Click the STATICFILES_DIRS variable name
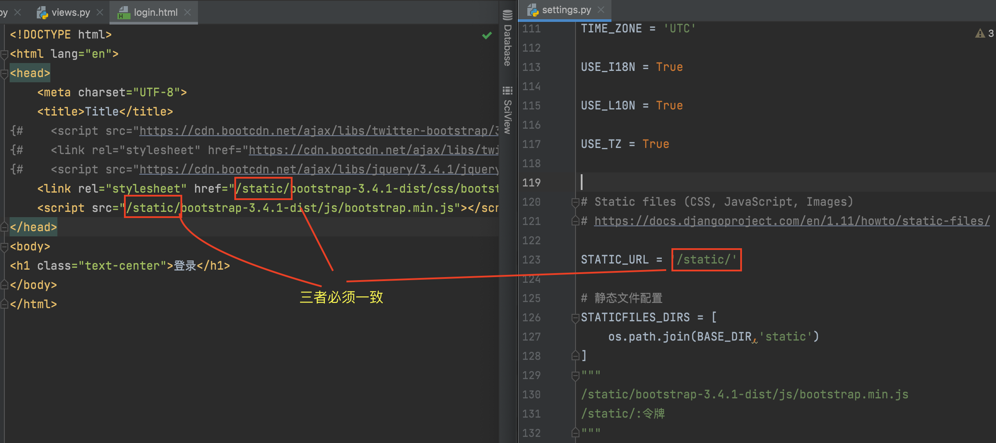Image resolution: width=996 pixels, height=443 pixels. tap(635, 317)
